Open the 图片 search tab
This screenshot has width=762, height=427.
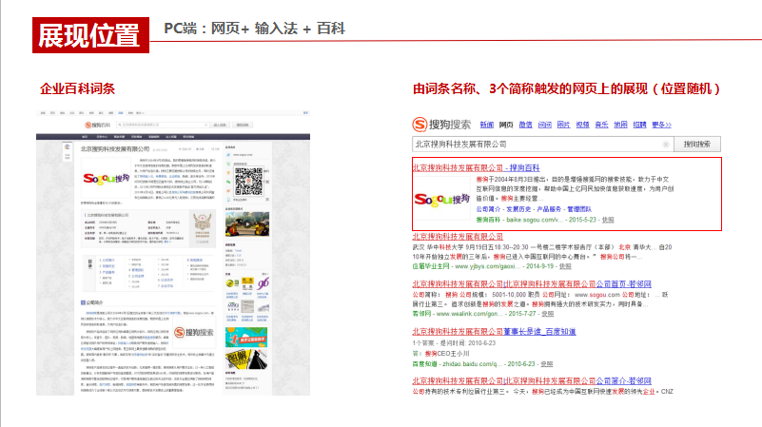563,125
